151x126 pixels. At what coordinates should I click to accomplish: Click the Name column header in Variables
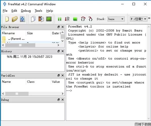tap(13, 82)
